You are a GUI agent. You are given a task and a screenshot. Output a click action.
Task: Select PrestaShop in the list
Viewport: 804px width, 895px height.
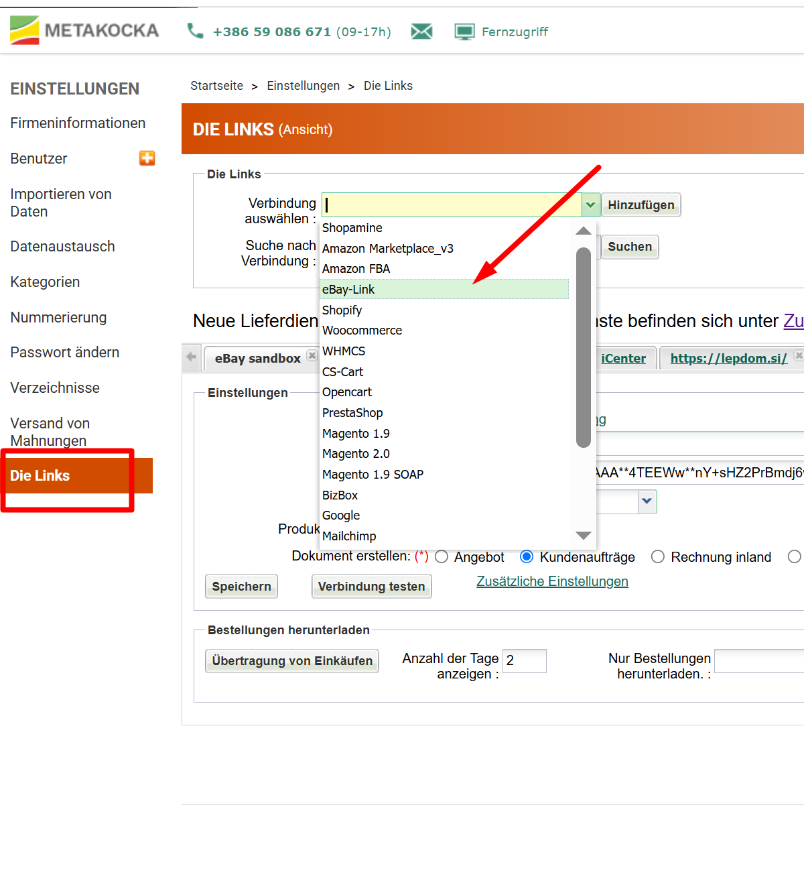pyautogui.click(x=445, y=413)
